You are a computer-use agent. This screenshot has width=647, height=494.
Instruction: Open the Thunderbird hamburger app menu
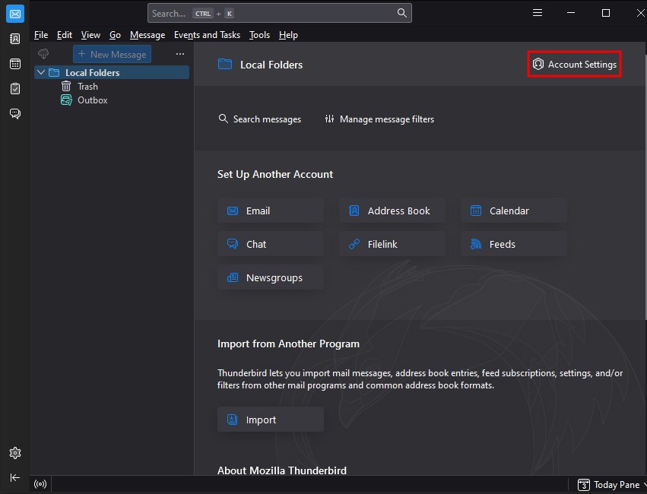[x=538, y=13]
